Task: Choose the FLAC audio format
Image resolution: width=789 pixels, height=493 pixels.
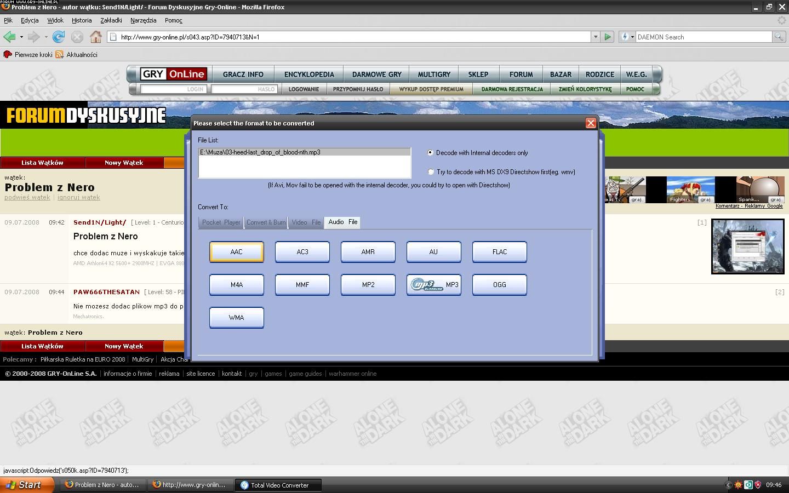Action: pyautogui.click(x=499, y=252)
